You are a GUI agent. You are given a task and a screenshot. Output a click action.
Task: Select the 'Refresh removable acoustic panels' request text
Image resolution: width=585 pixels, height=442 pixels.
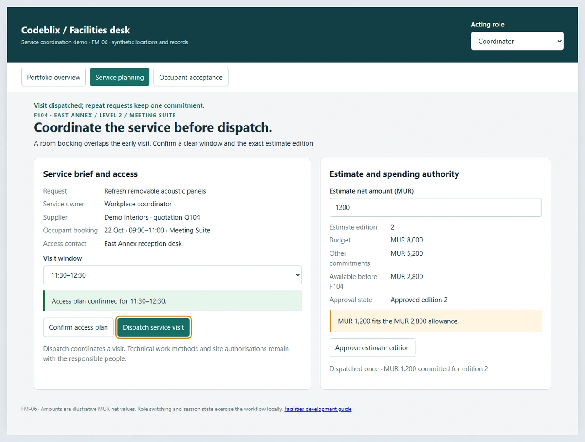click(x=155, y=191)
